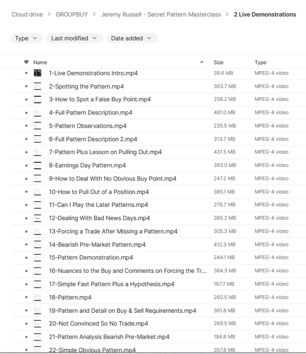This screenshot has height=354, width=306.
Task: Click video icon for 12-Dealing With Bad News Days
Action: (x=37, y=218)
